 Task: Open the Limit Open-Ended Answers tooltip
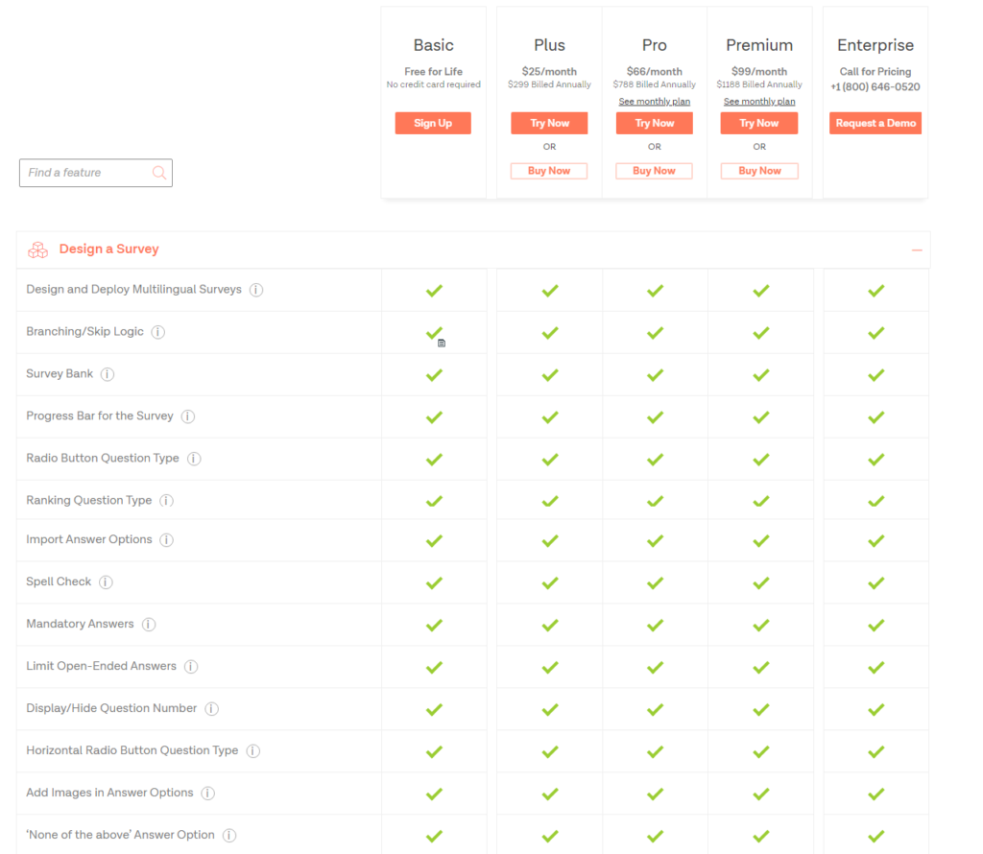coord(191,666)
